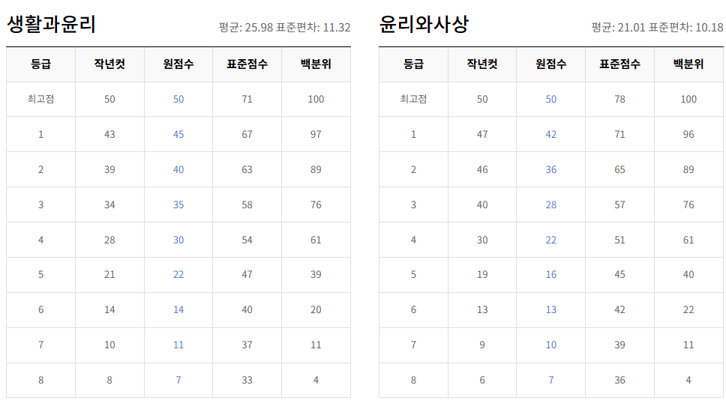Click 작년컷 9 in 윤리와사상 grade 7
Screen dimensions: 726x406
[482, 345]
